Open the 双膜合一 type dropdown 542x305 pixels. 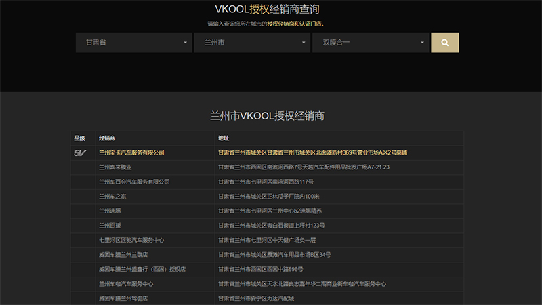coord(371,43)
